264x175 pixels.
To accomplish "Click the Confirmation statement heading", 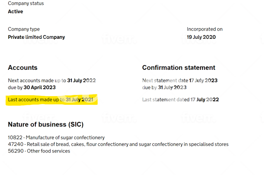I will coord(179,68).
